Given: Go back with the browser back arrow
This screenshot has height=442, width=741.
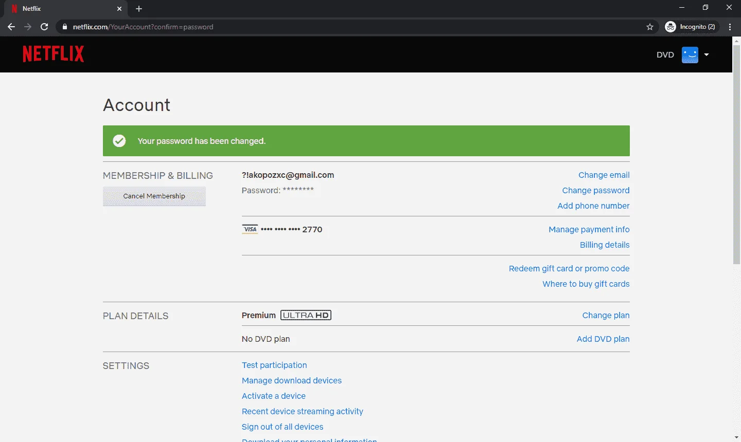Looking at the screenshot, I should [11, 27].
